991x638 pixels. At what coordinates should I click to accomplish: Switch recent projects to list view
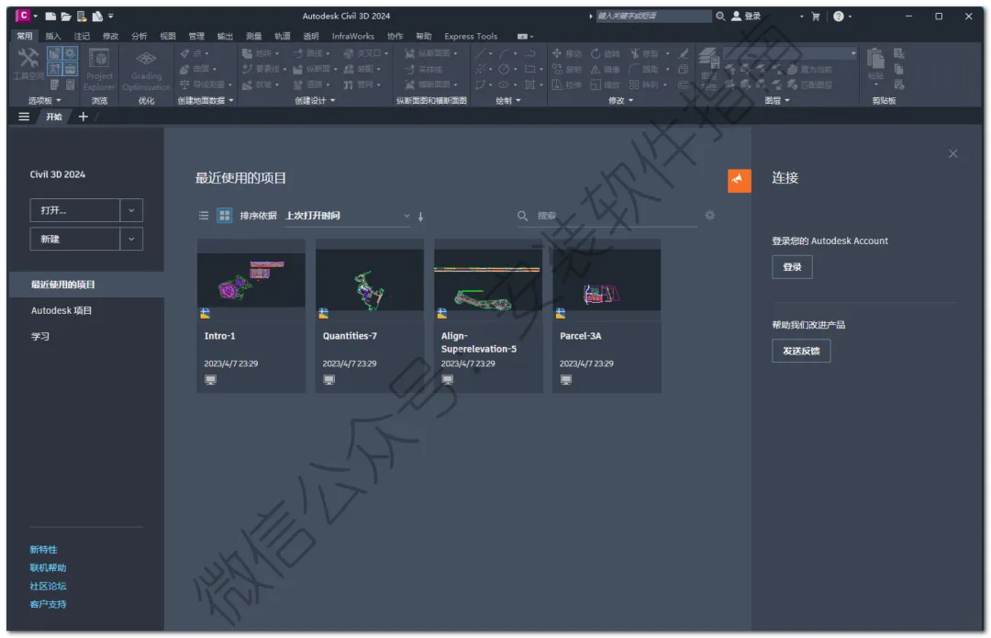pos(204,216)
